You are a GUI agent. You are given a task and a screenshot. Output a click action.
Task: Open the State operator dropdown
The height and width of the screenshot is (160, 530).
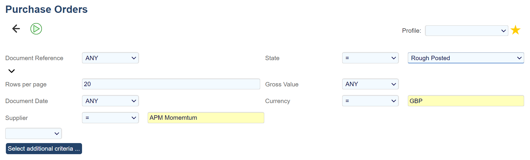pos(370,58)
